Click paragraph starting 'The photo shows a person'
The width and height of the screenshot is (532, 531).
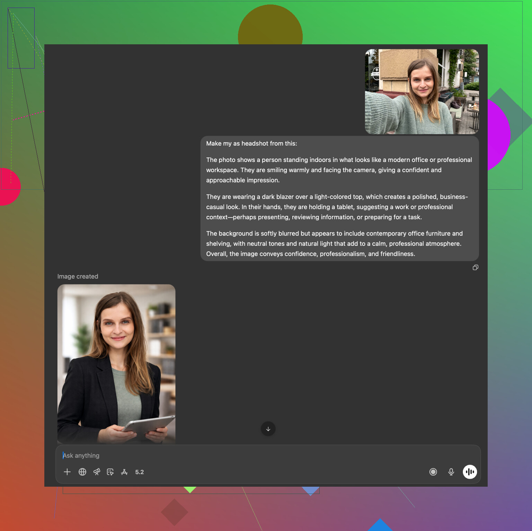[x=339, y=170]
